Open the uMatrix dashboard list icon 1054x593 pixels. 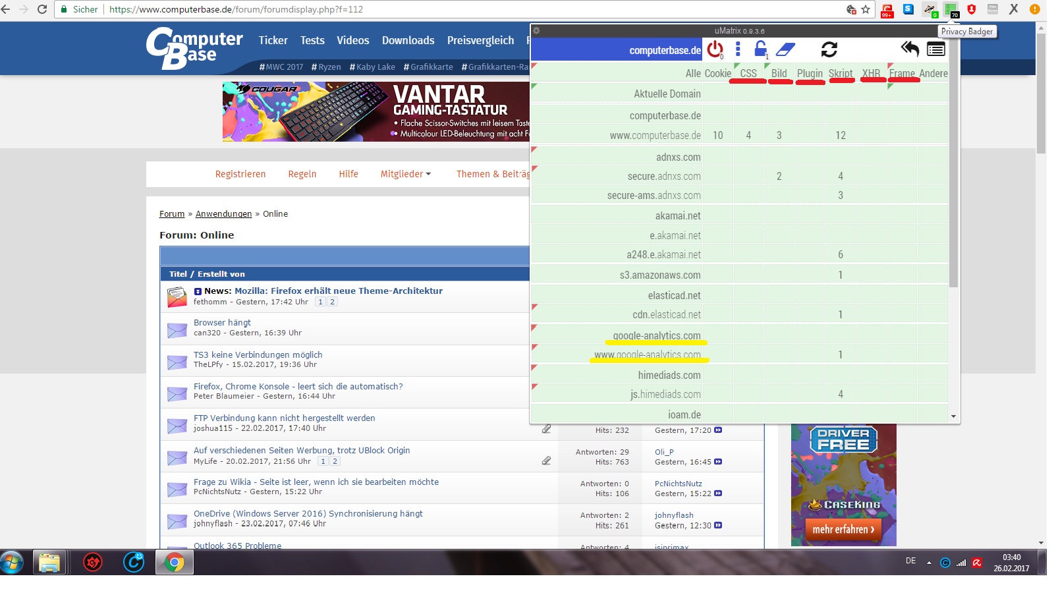point(935,49)
